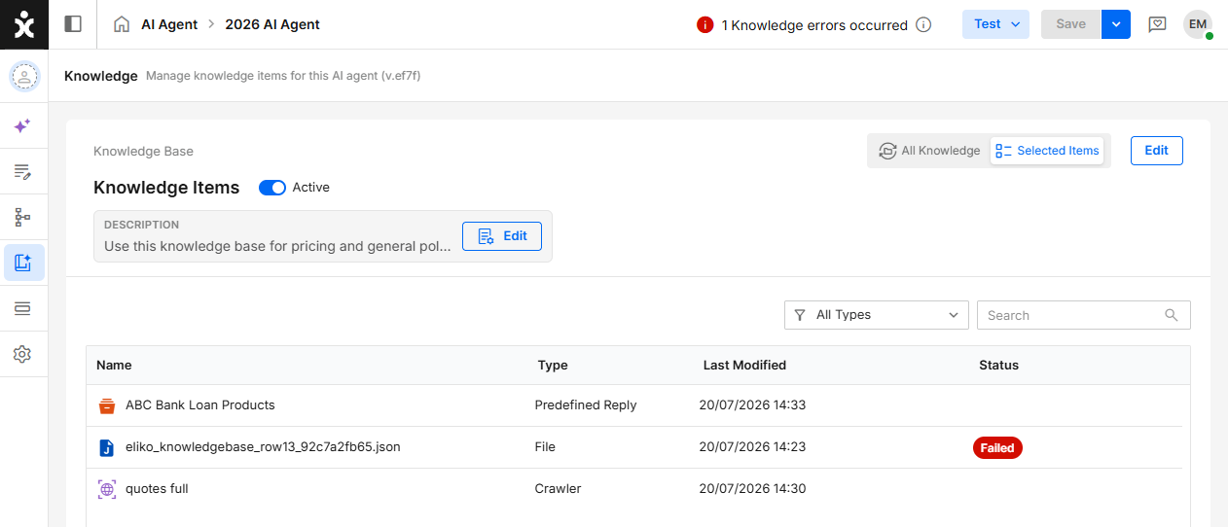Sort by Type column header
The height and width of the screenshot is (527, 1228).
click(x=553, y=366)
